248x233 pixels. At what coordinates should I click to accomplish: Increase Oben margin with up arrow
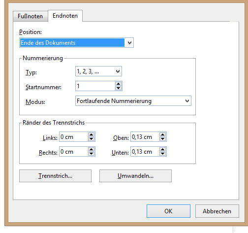click(162, 134)
